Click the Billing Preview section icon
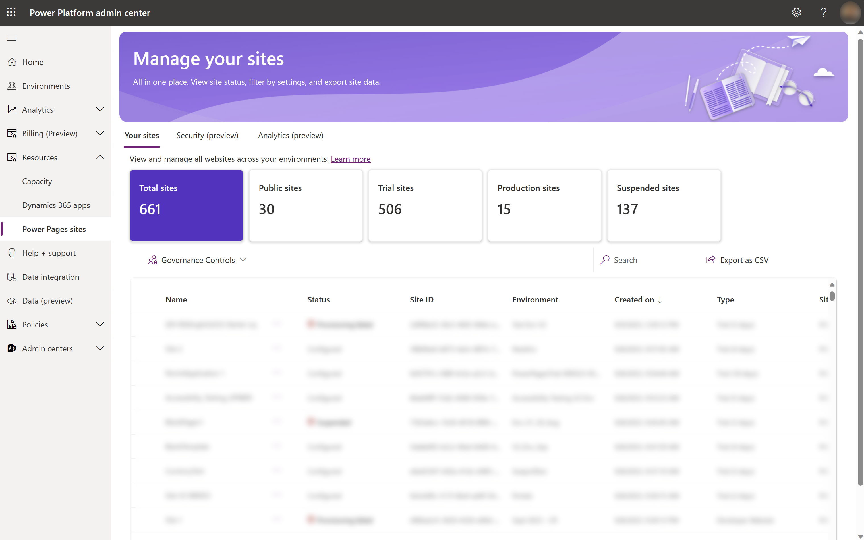864x540 pixels. pos(12,133)
